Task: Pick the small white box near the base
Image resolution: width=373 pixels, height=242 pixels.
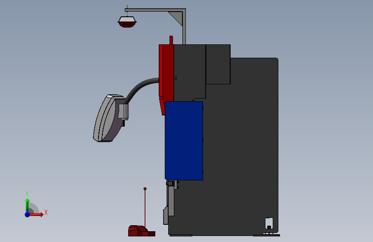Action: pos(269,223)
